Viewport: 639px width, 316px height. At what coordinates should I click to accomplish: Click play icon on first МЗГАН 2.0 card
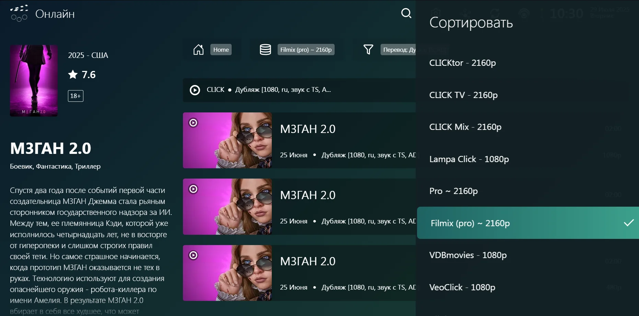tap(194, 123)
